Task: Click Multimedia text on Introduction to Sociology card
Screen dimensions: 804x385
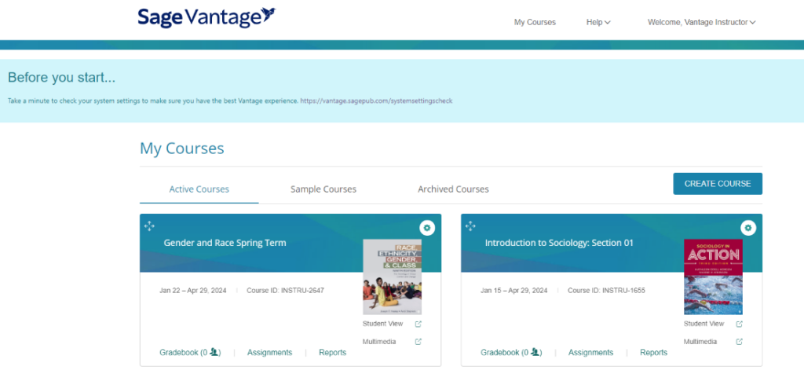Action: click(700, 342)
